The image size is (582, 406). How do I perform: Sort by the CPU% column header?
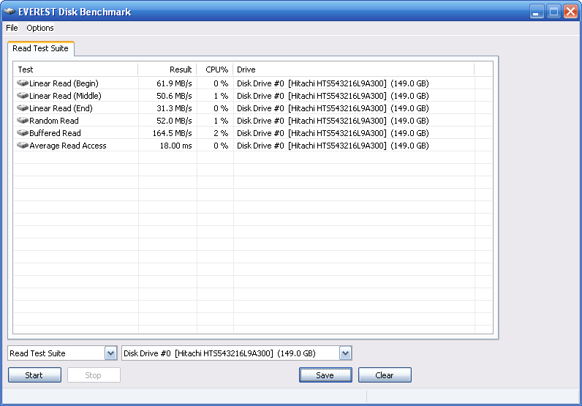point(215,69)
